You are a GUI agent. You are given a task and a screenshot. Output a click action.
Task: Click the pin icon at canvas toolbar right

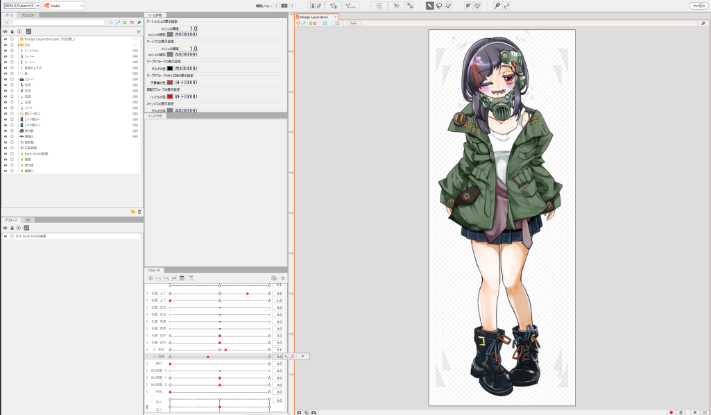tap(703, 23)
